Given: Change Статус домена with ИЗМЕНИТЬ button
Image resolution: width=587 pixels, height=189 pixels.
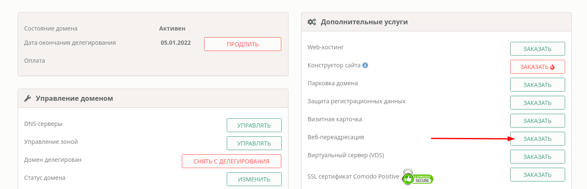Looking at the screenshot, I should click(254, 179).
